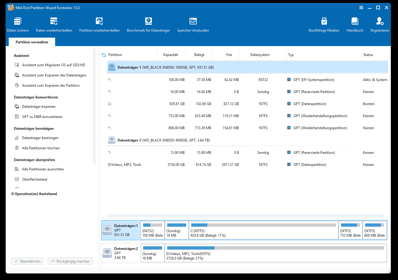398x280 pixels.
Task: Select Datenträger 1 header row
Action: point(248,67)
